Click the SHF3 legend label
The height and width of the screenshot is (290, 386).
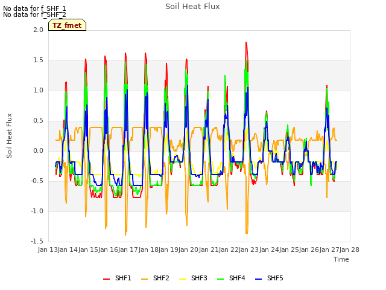pos(199,278)
